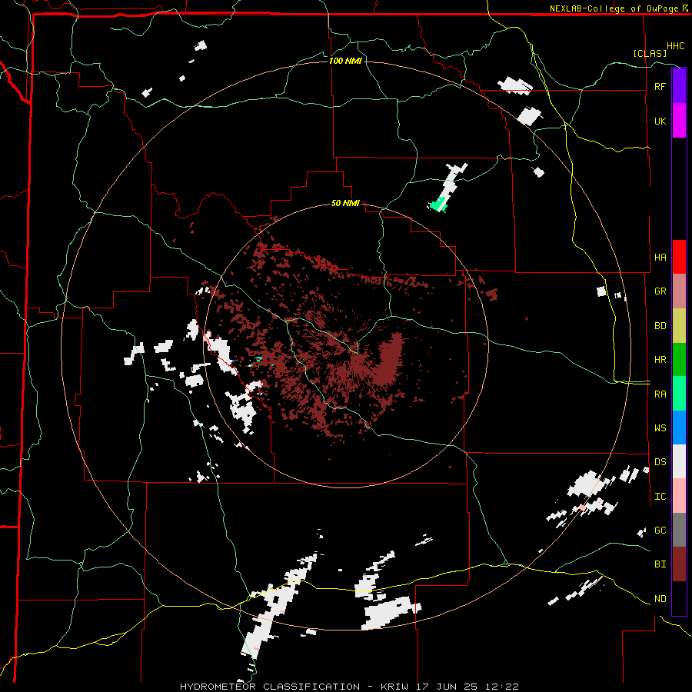
Task: Click the 'UK' legend label
Action: [x=660, y=121]
